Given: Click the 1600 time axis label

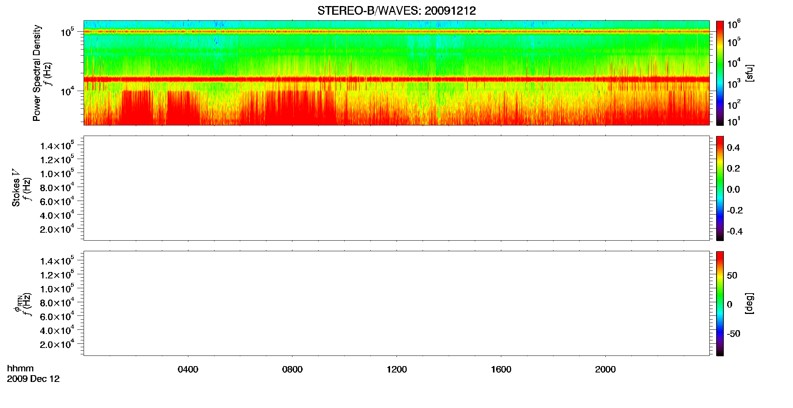Looking at the screenshot, I should point(501,369).
